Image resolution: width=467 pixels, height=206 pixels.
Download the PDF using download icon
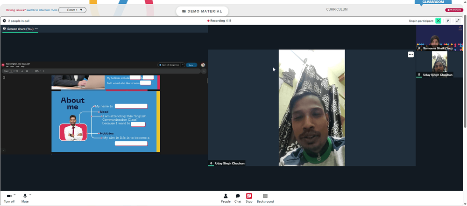click(x=22, y=71)
